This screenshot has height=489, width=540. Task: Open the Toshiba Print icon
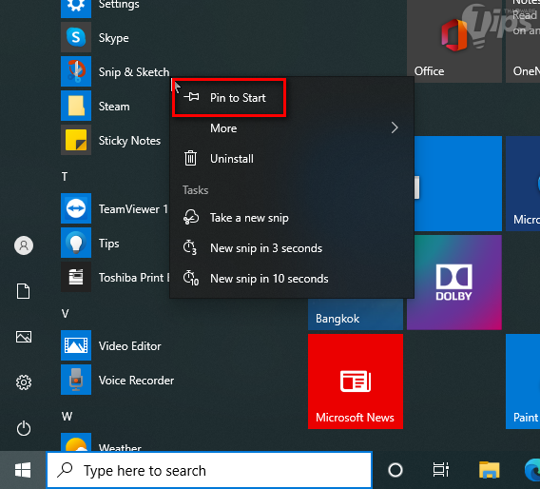point(76,277)
